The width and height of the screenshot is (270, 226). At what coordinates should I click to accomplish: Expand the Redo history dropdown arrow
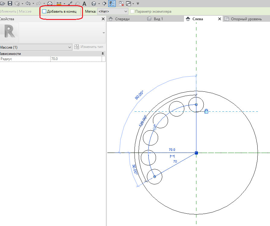44,3
